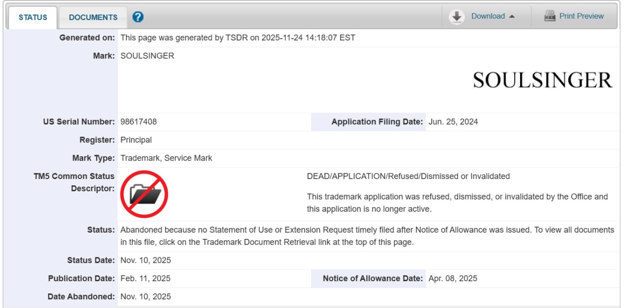This screenshot has width=624, height=308.
Task: Click the Application Filing Date value
Action: pos(453,122)
